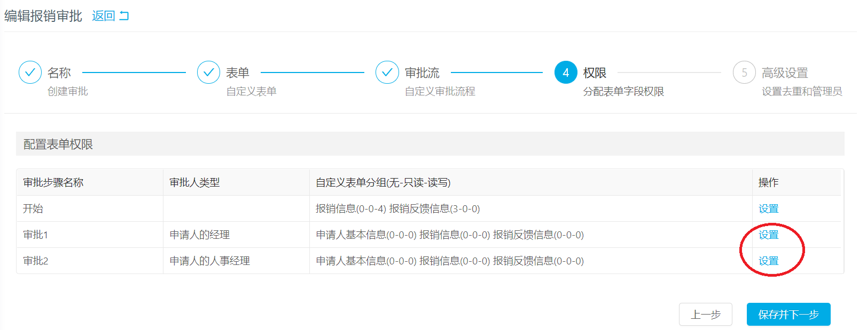Open 设置 for the 审批1 row

coord(769,235)
